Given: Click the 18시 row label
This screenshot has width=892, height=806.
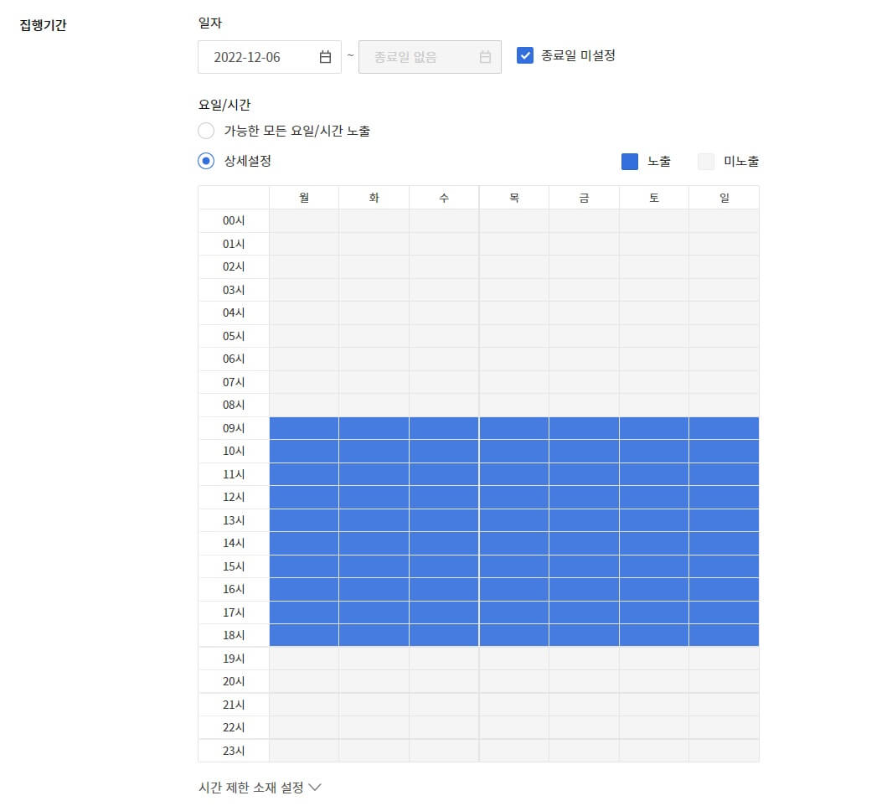Looking at the screenshot, I should pyautogui.click(x=233, y=635).
